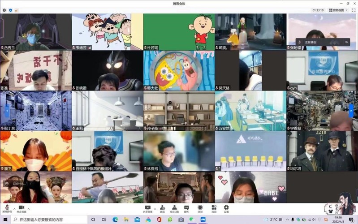The height and width of the screenshot is (224, 358).
Task: Stop video camera in toolbar
Action: coord(21,208)
